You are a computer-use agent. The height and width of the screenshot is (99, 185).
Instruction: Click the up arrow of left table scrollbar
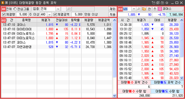(115, 20)
